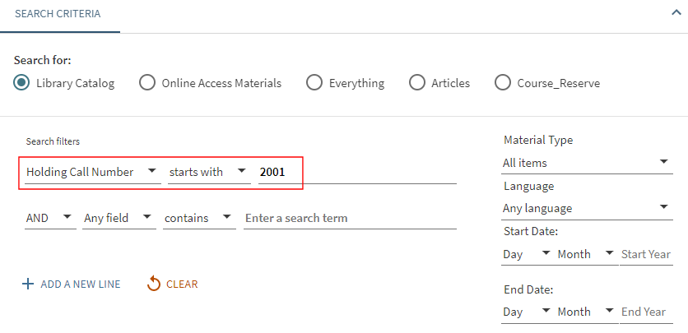
Task: Open the 'contains' precision dropdown
Action: [x=197, y=218]
